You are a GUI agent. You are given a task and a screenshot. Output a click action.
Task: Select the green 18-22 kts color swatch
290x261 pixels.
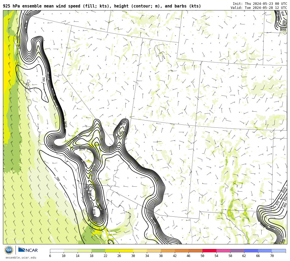pyautogui.click(x=98, y=251)
